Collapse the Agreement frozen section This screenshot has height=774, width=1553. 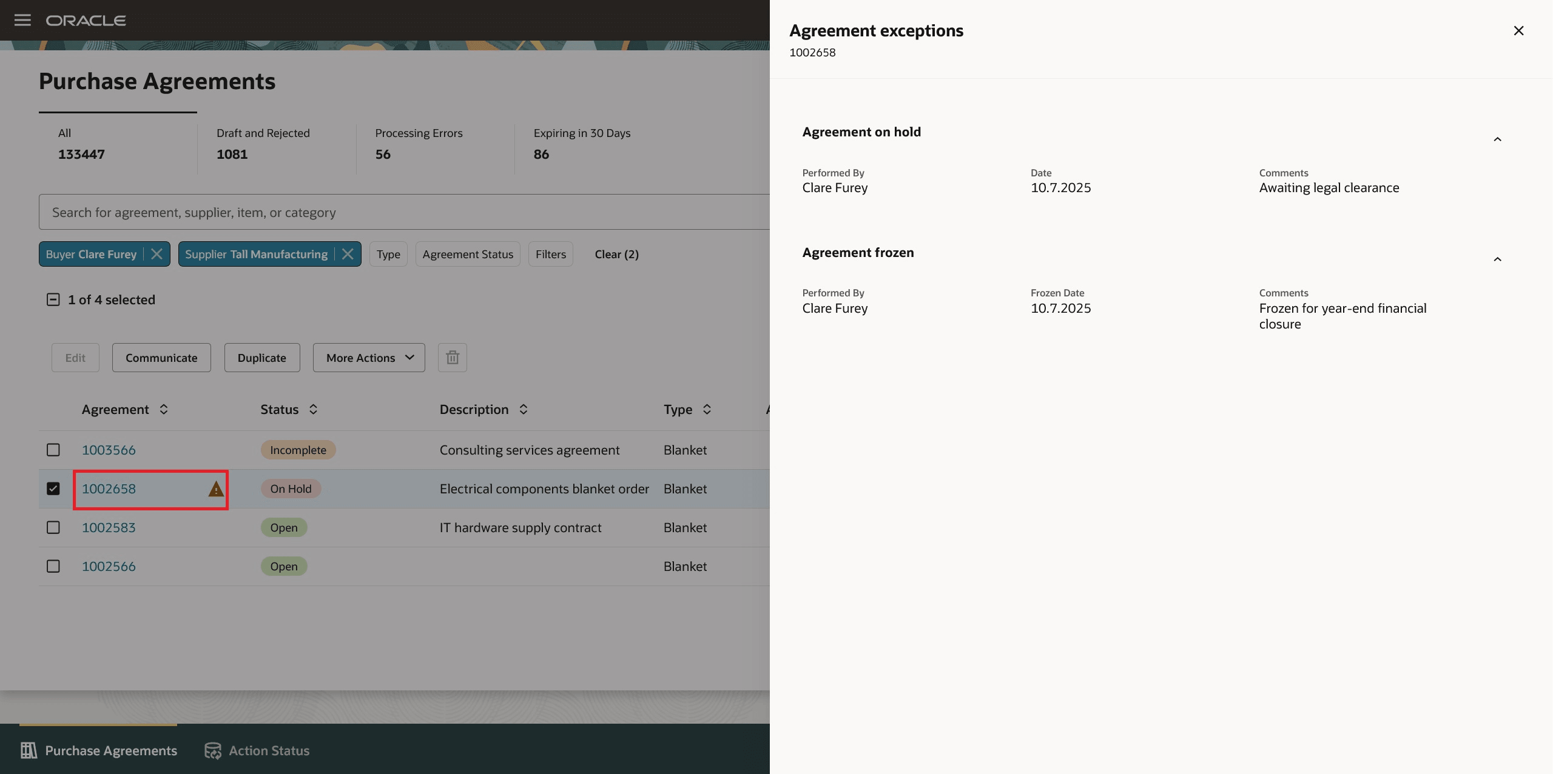click(x=1497, y=259)
